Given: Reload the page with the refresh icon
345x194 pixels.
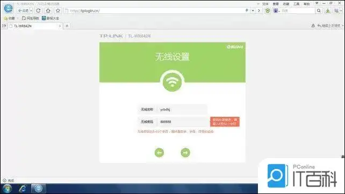Looking at the screenshot, I should pos(38,11).
